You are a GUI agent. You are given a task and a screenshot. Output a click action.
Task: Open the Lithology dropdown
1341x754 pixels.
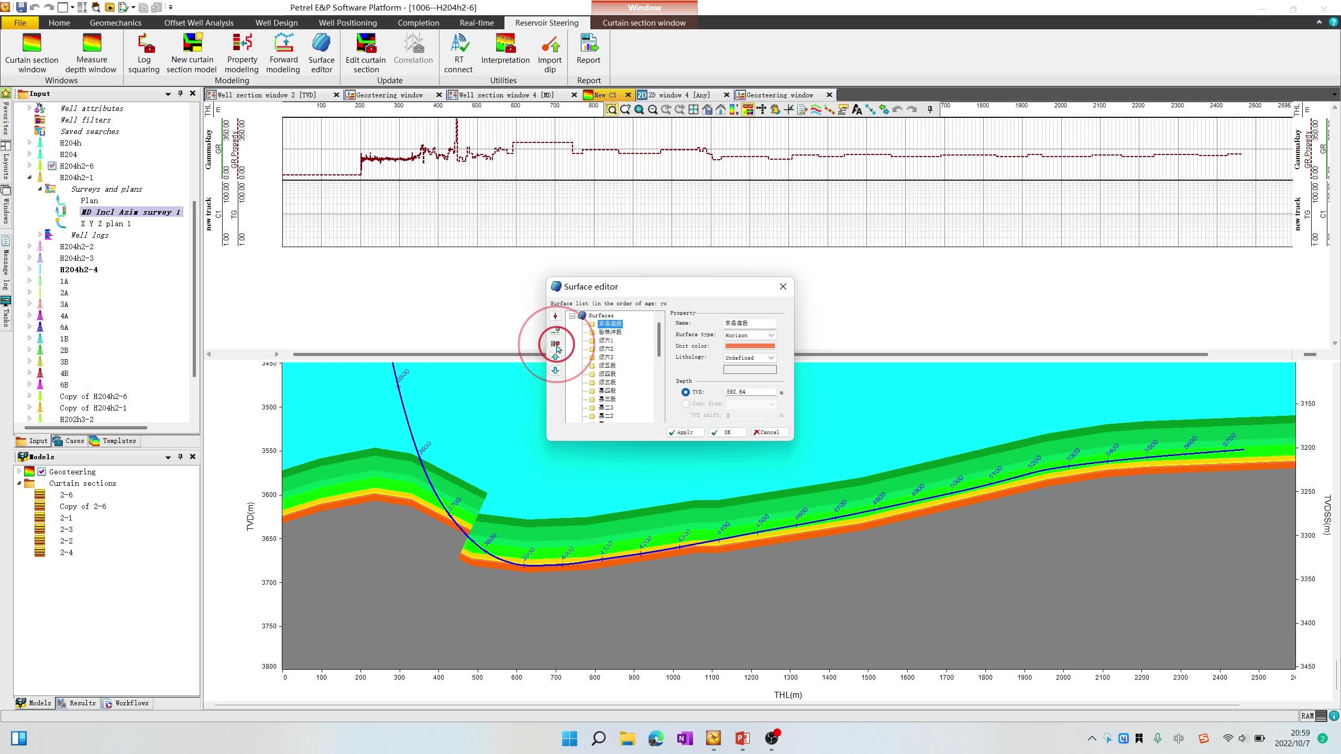coord(750,358)
